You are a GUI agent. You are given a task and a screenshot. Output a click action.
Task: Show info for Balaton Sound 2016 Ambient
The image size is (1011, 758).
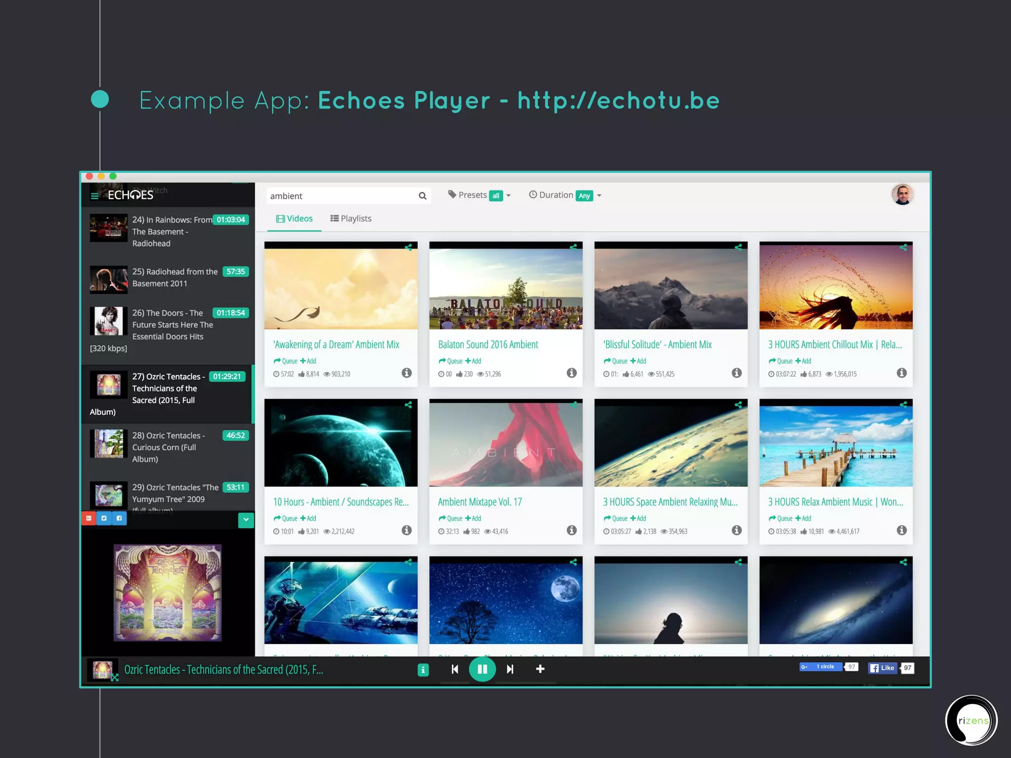tap(571, 373)
